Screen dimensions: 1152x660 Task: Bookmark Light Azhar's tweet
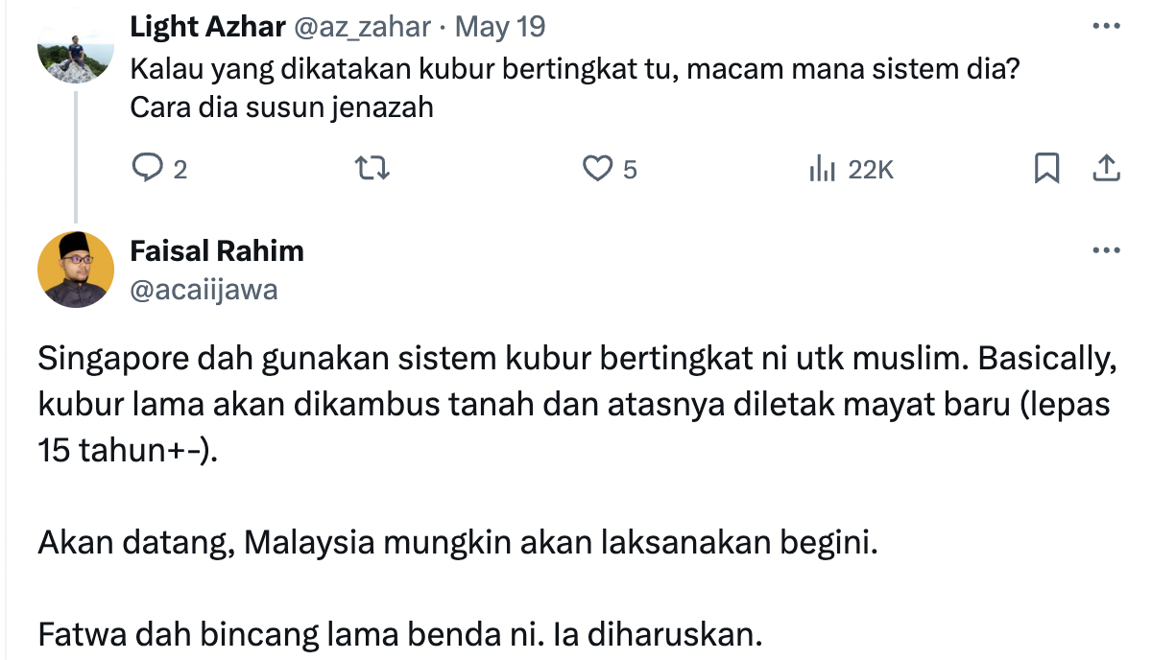tap(1046, 169)
